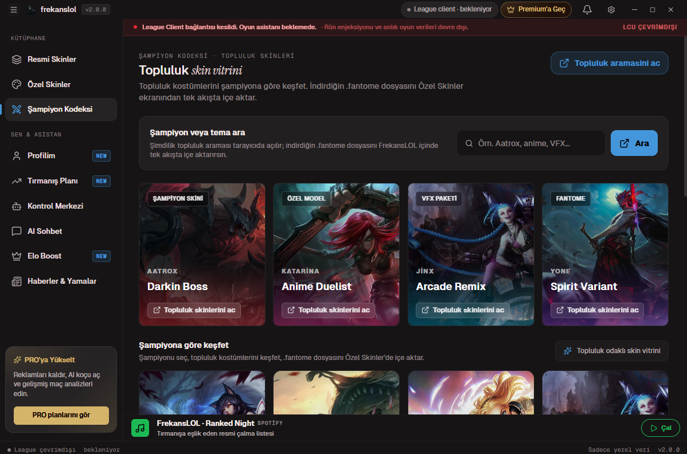The image size is (687, 454).
Task: Click the sparkle icon beside PRO'ya Yükselt
Action: pos(18,360)
